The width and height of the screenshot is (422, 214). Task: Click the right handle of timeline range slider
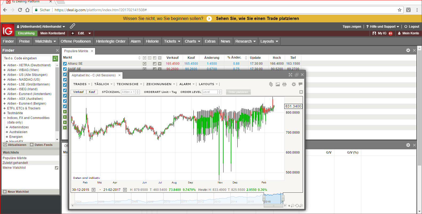283,198
